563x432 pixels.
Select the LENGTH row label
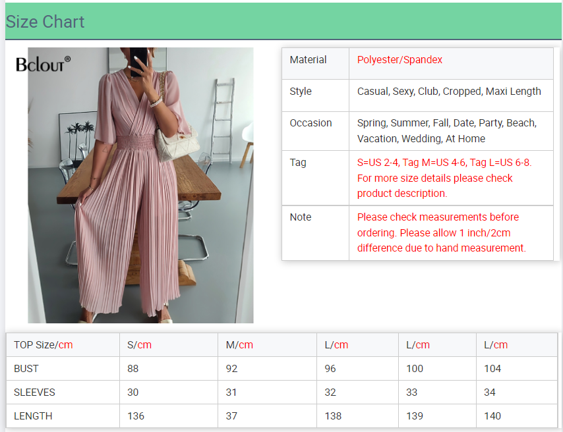tap(33, 416)
